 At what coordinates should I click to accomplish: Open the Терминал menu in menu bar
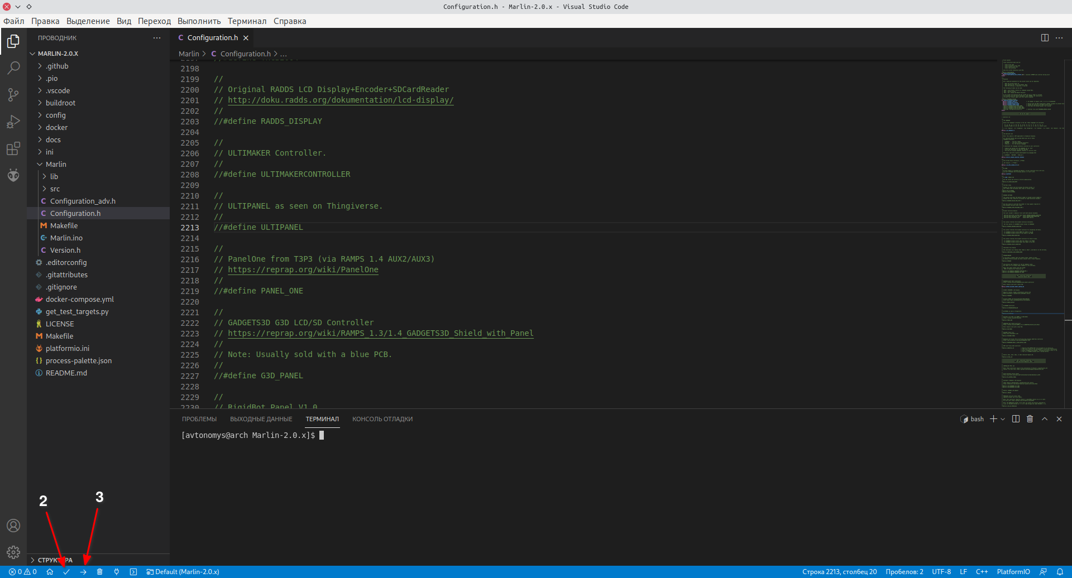[247, 21]
